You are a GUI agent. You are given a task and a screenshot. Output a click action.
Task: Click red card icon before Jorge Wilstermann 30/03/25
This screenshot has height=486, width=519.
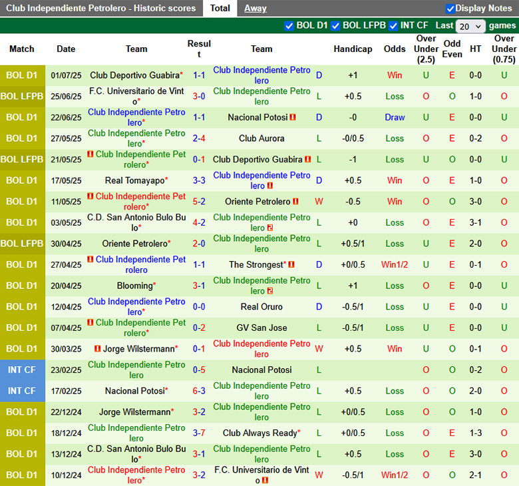[97, 349]
